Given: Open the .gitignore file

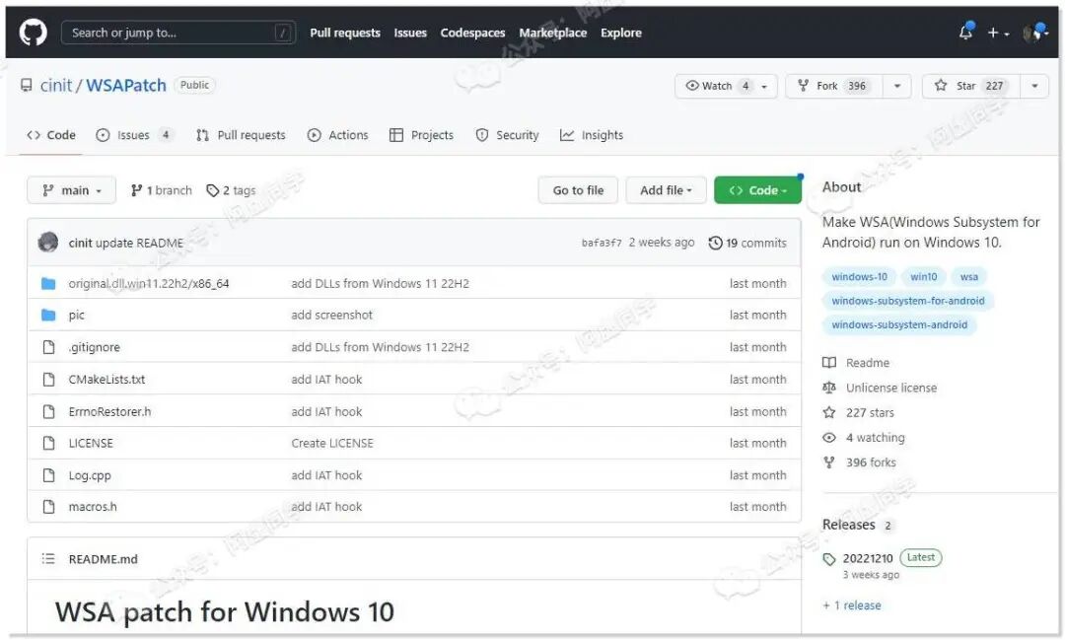Looking at the screenshot, I should pos(94,346).
